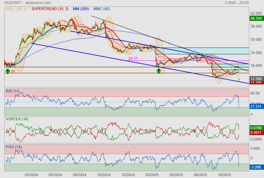Open the PGO (14) indicator label
The width and height of the screenshot is (264, 178).
14,147
